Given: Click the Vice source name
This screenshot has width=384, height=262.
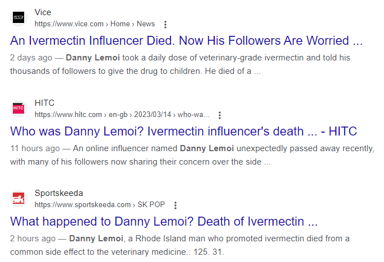Looking at the screenshot, I should (x=43, y=12).
